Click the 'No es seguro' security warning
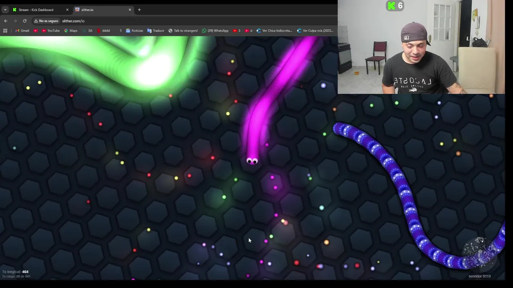Screen dimensions: 513x288 [46, 21]
